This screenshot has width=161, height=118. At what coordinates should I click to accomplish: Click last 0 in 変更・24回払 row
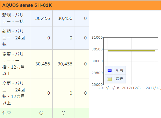pos(85,93)
